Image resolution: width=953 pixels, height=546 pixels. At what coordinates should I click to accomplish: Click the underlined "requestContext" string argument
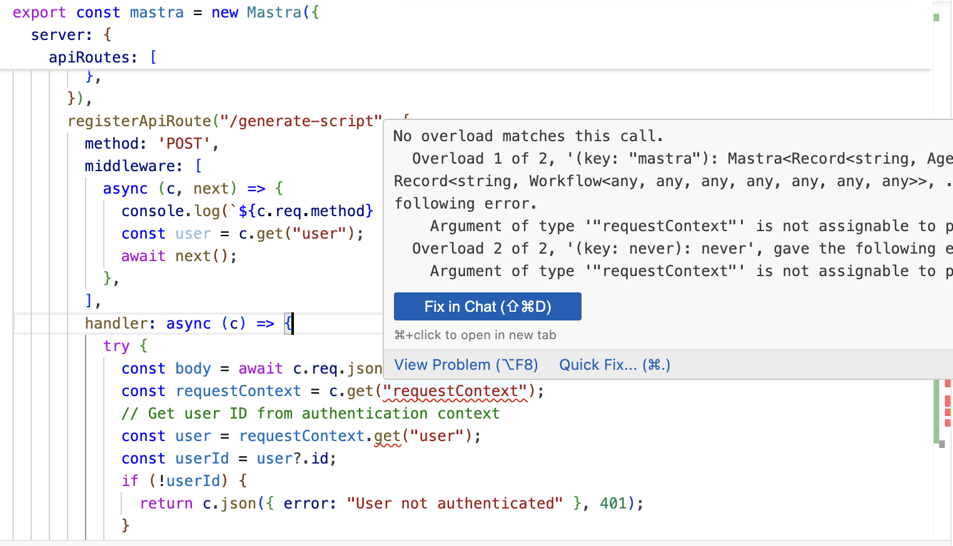455,391
